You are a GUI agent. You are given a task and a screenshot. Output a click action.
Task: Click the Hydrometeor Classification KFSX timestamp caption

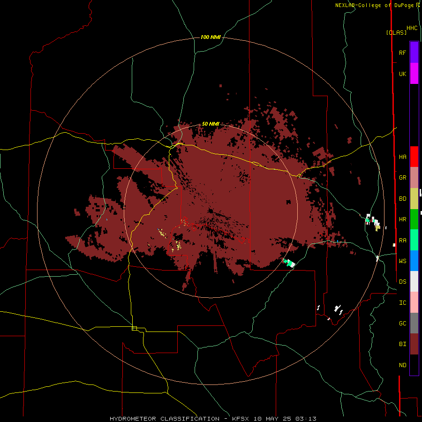pyautogui.click(x=213, y=419)
